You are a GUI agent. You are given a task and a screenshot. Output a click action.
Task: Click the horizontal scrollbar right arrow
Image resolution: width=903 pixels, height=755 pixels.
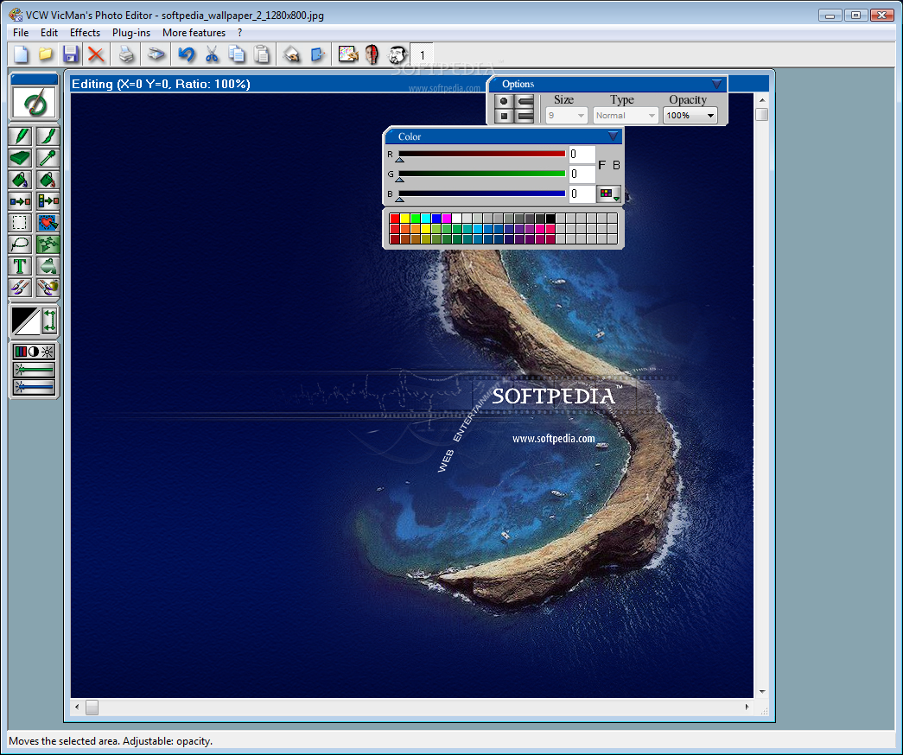click(x=747, y=707)
